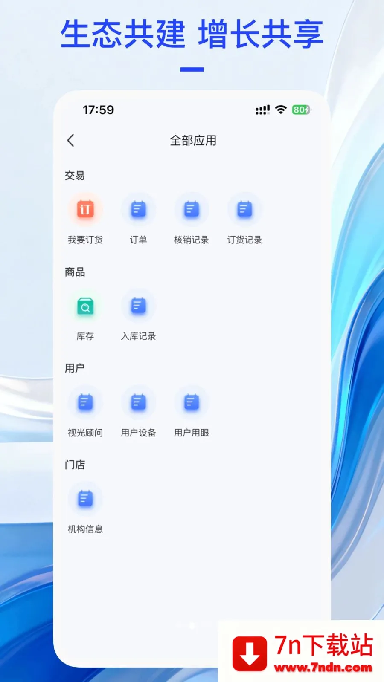The height and width of the screenshot is (682, 384).
Task: Click the 17:59 clock in status bar
Action: pos(99,110)
